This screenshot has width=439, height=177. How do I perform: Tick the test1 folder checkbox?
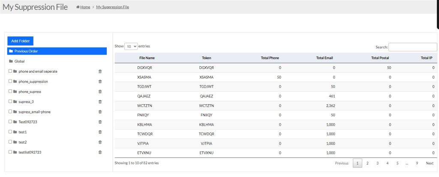click(10, 132)
